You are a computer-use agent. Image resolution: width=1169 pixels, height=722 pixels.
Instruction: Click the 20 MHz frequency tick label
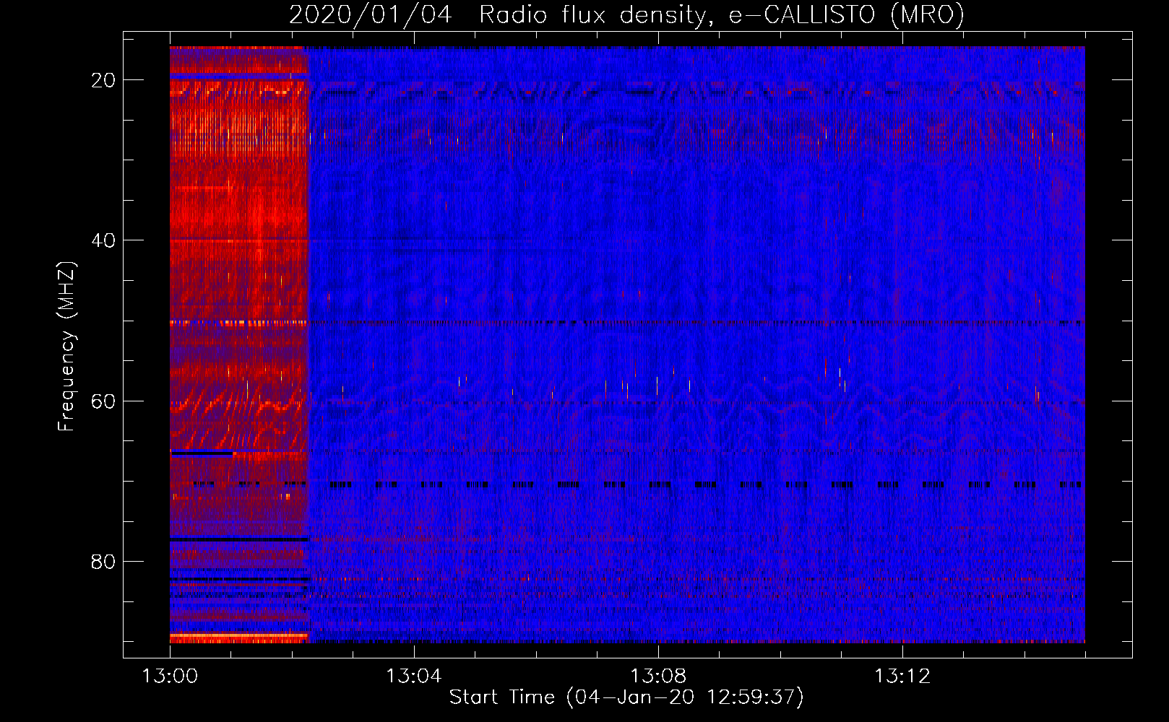pos(103,80)
